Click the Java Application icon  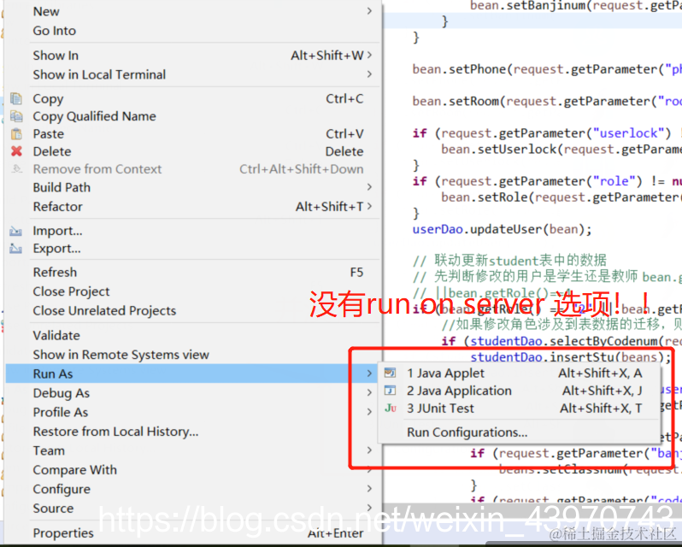(391, 391)
